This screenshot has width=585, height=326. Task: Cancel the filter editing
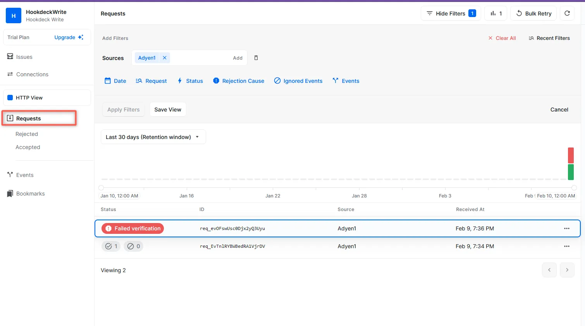(559, 110)
